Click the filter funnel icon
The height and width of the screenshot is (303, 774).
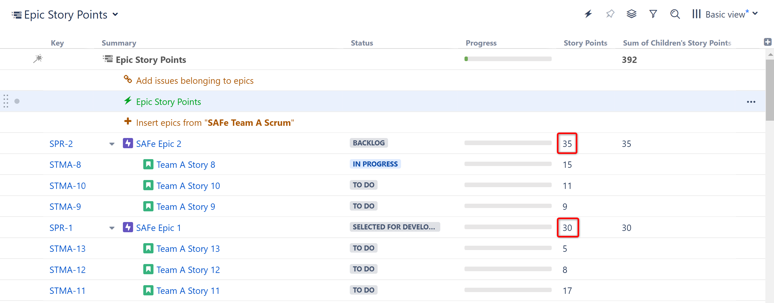click(x=653, y=14)
